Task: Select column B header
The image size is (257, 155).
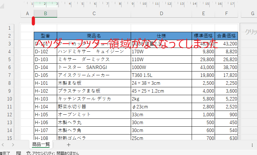Action: click(x=45, y=14)
